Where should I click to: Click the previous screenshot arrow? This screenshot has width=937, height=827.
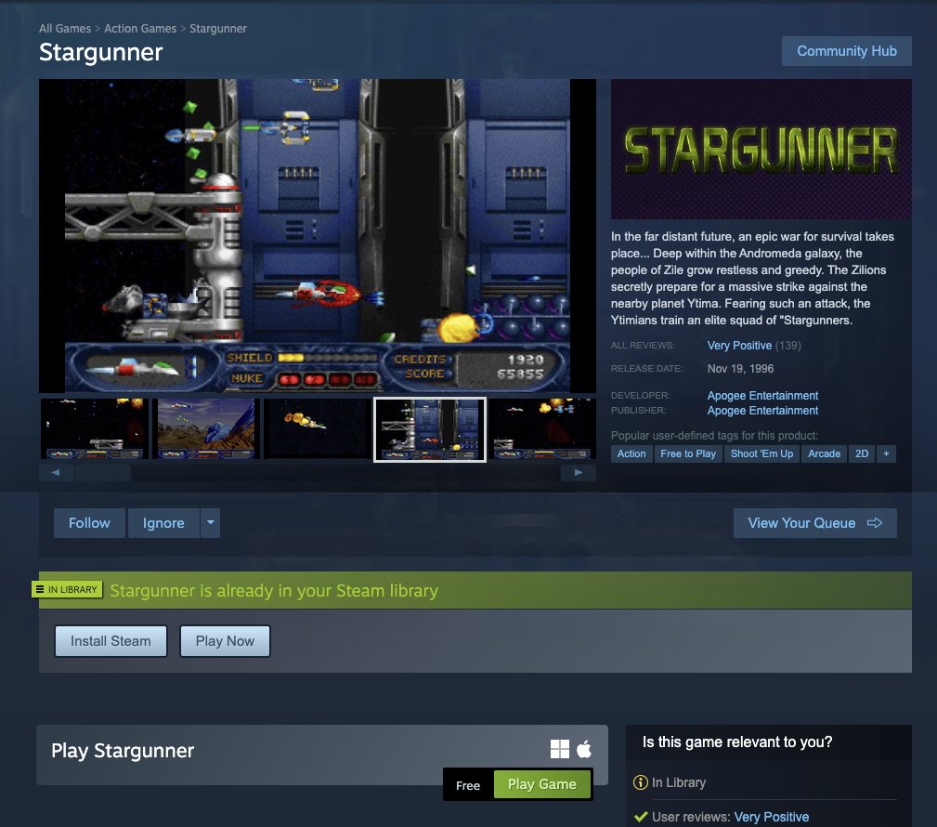56,472
